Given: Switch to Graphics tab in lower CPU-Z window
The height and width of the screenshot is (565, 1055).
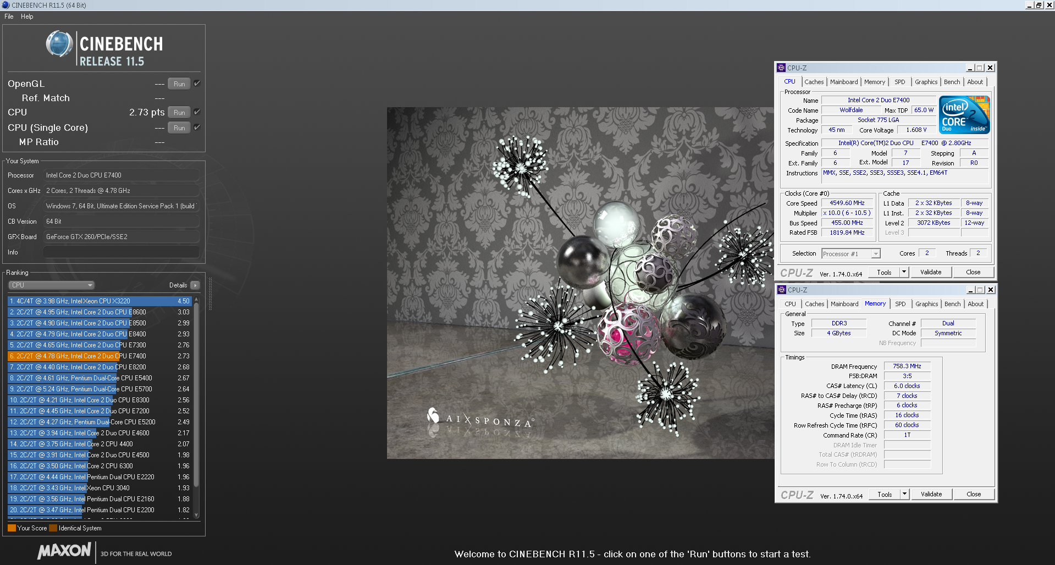Looking at the screenshot, I should [927, 304].
